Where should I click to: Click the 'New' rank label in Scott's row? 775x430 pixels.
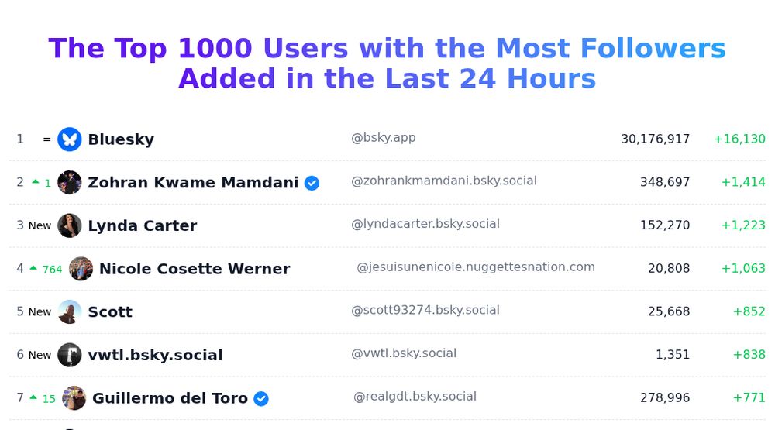click(x=40, y=312)
